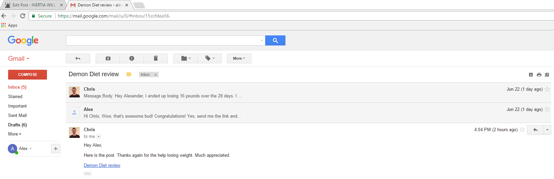Screen dimensions: 554x179
Task: Star Alex's message in the thread
Action: point(547,110)
